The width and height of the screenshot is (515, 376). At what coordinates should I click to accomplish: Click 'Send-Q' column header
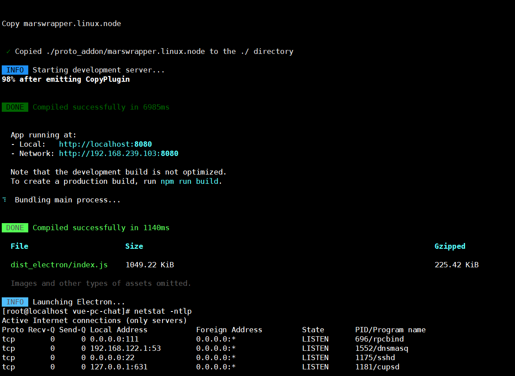point(72,330)
